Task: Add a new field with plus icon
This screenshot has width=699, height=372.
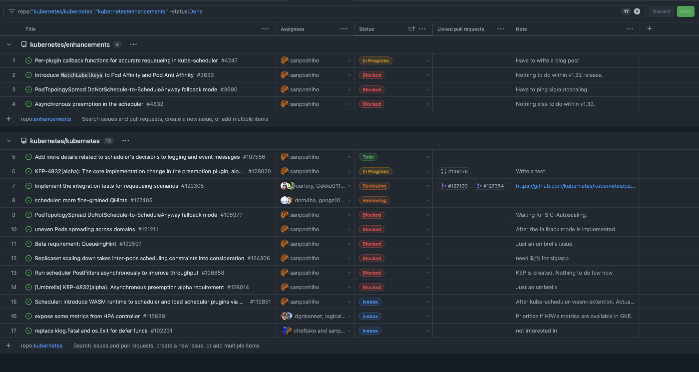Action: [650, 29]
